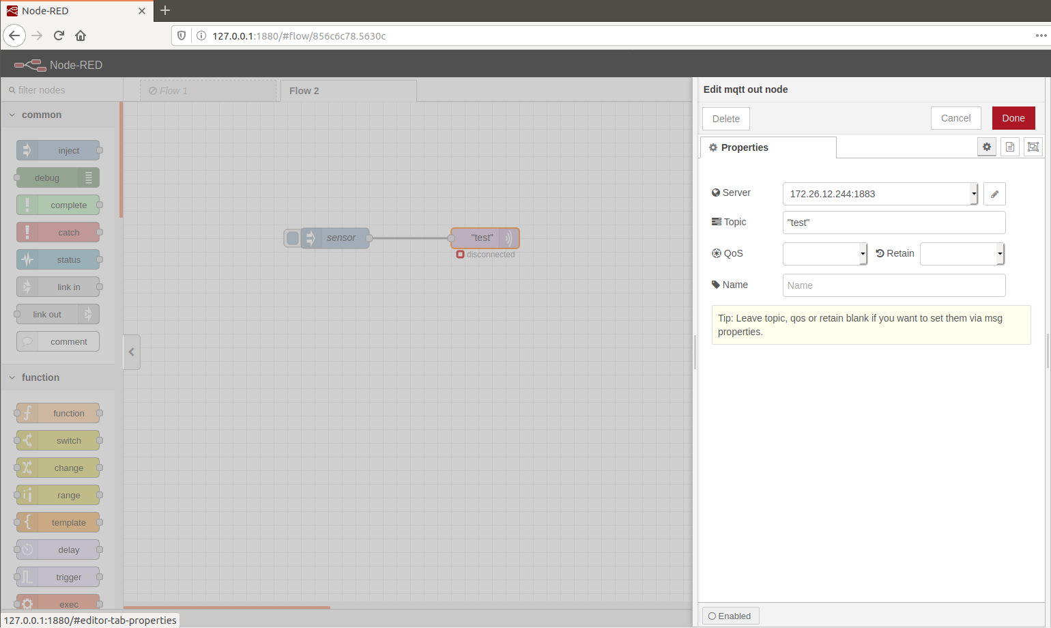Click the Node-RED browser tab
1051x628 pixels.
[76, 11]
